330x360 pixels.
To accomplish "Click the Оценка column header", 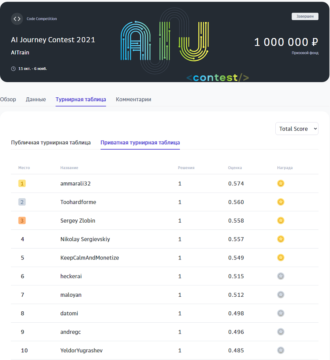I will (235, 168).
